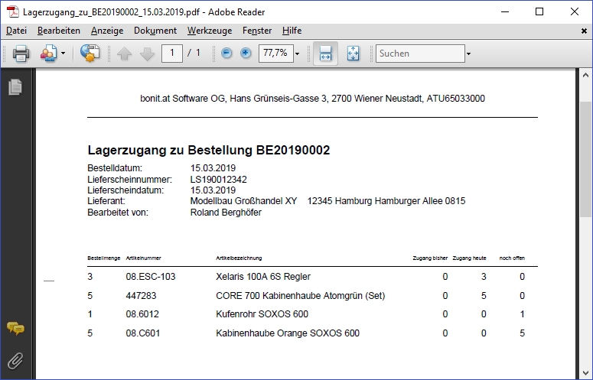
Task: Click the Artikelbezeichnung column header
Action: point(239,258)
